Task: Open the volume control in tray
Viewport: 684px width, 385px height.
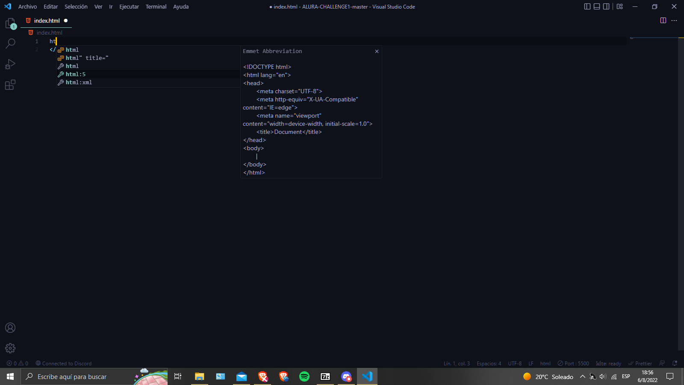Action: pyautogui.click(x=603, y=376)
